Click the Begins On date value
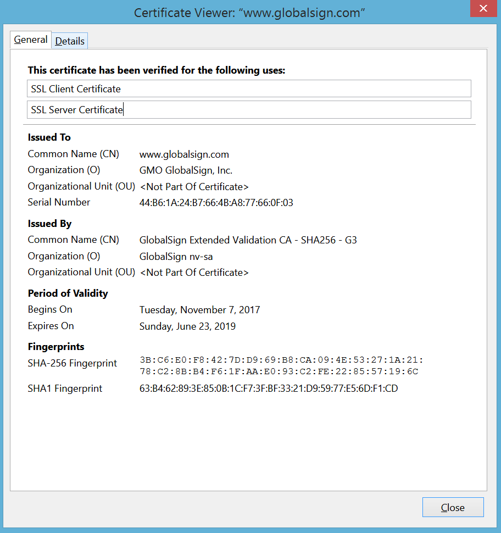 200,309
